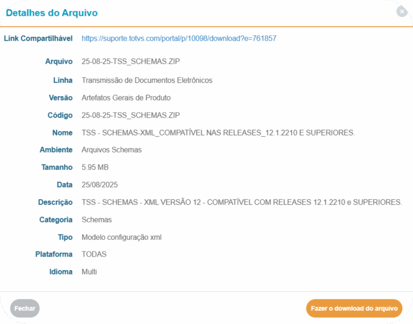
Task: Click the Tamanho field label
Action: tap(57, 167)
